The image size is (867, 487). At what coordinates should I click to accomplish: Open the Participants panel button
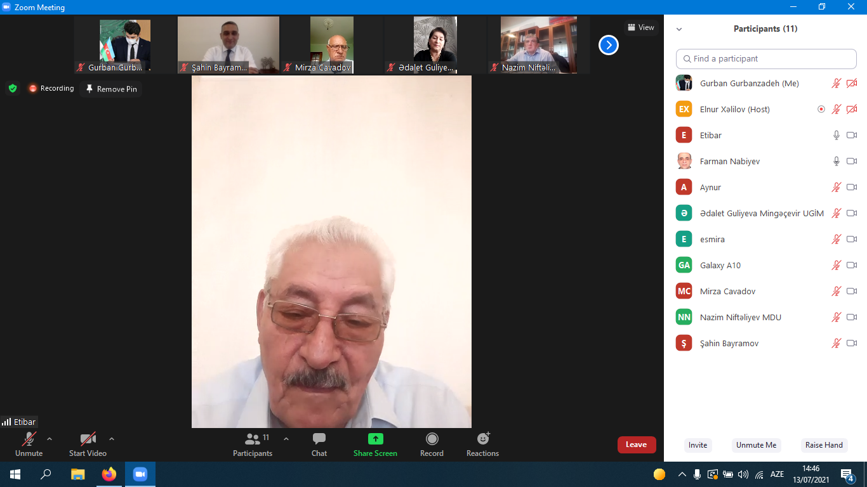click(x=253, y=444)
